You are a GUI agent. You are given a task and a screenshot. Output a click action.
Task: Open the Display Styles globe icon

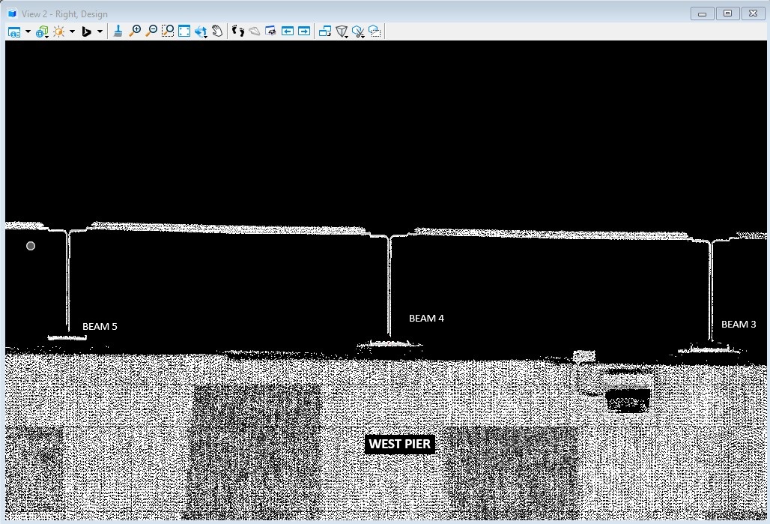pos(42,31)
